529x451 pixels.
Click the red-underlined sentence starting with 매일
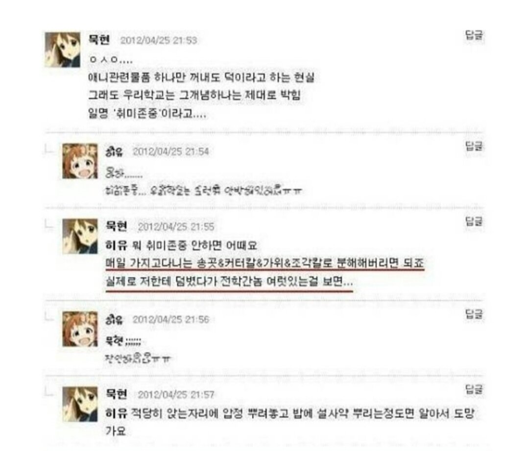tap(265, 263)
